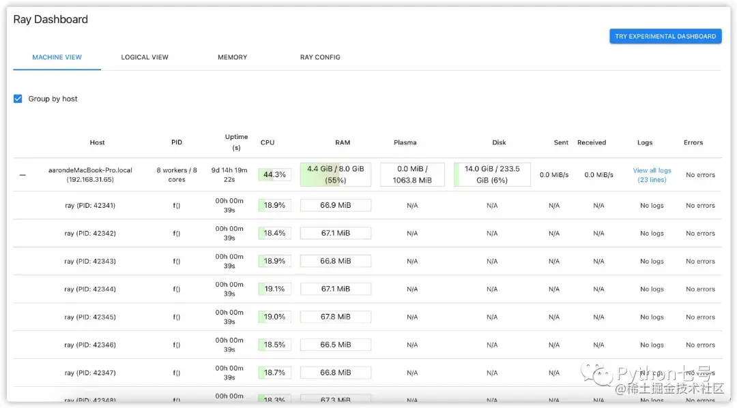Screen dimensions: 737x408
Task: Open the View all logs link
Action: [x=652, y=175]
